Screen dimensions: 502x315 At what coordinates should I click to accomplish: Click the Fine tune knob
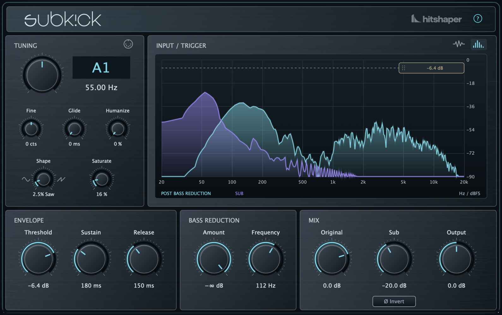31,129
